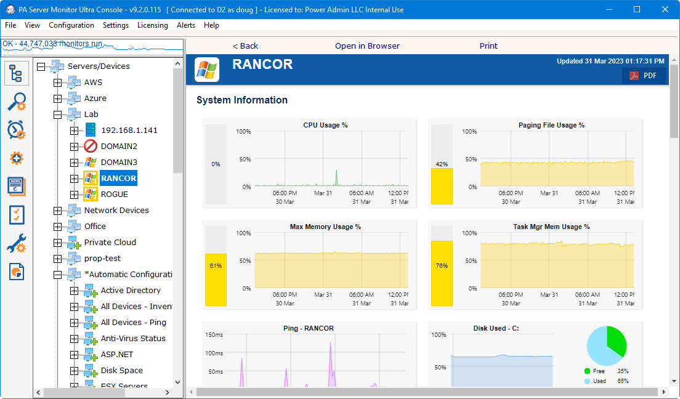The height and width of the screenshot is (399, 680).
Task: Click the checklist sidebar icon
Action: (x=17, y=215)
